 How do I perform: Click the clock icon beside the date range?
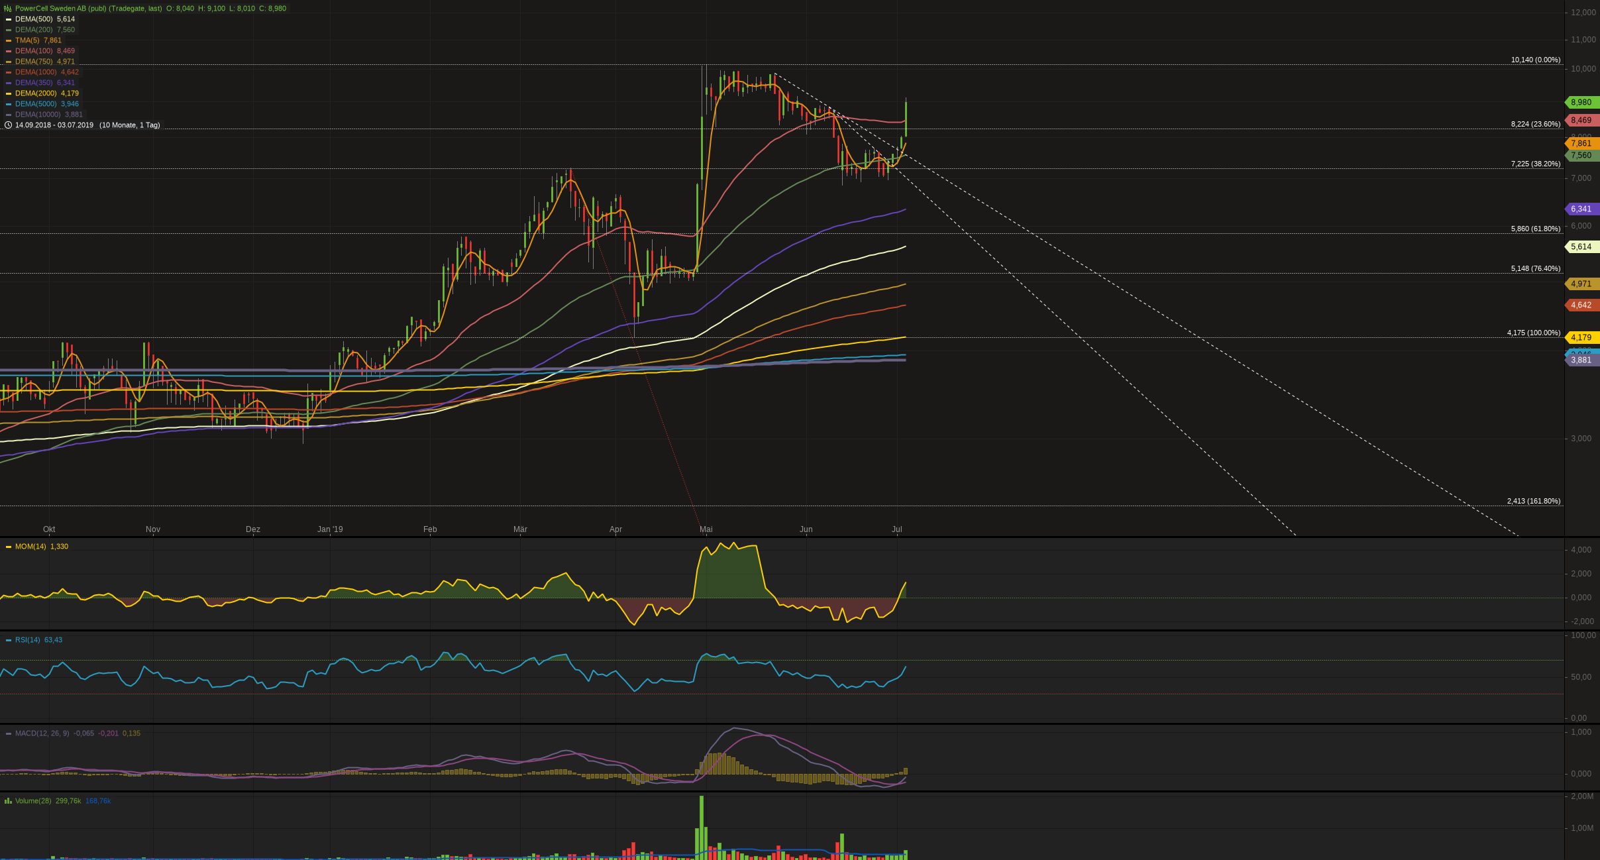coord(8,125)
